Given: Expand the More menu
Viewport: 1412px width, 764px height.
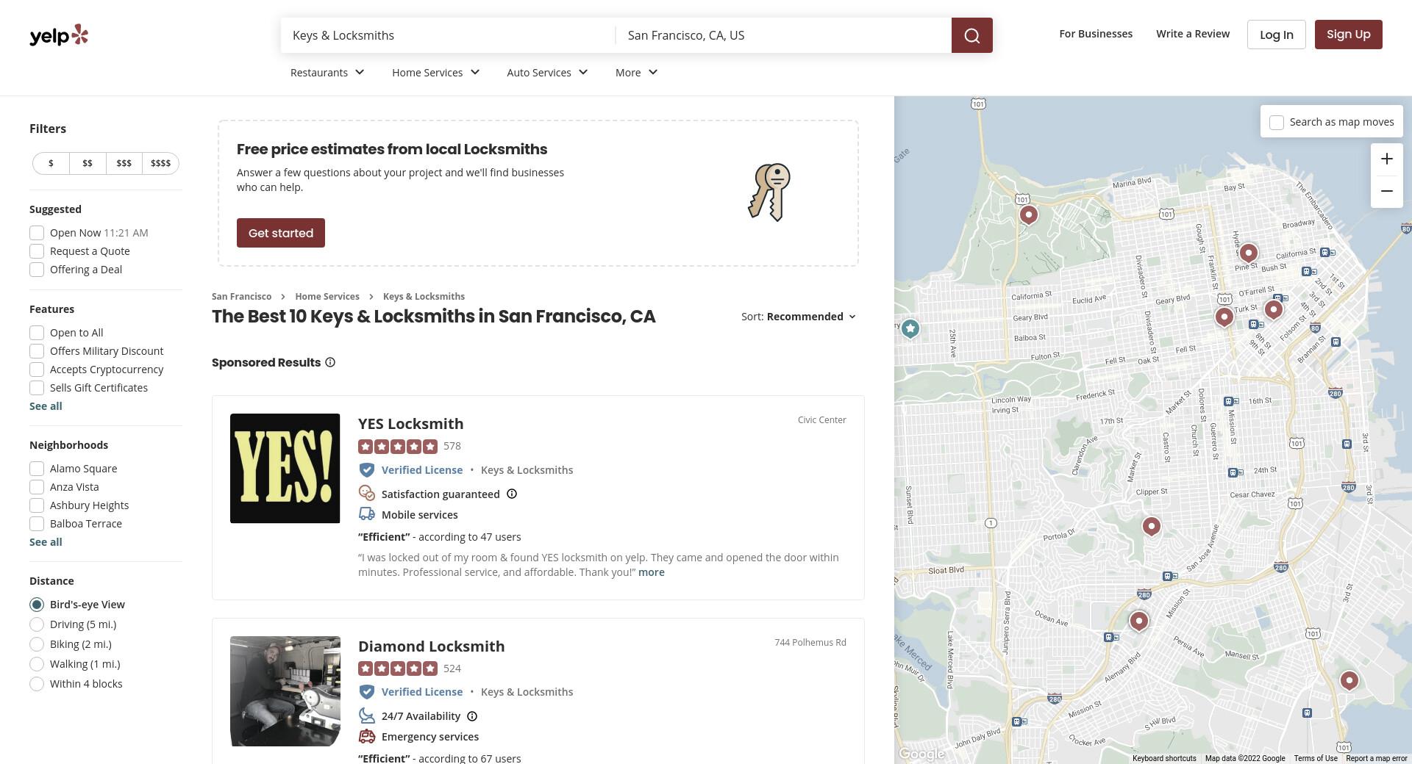Looking at the screenshot, I should (x=636, y=72).
